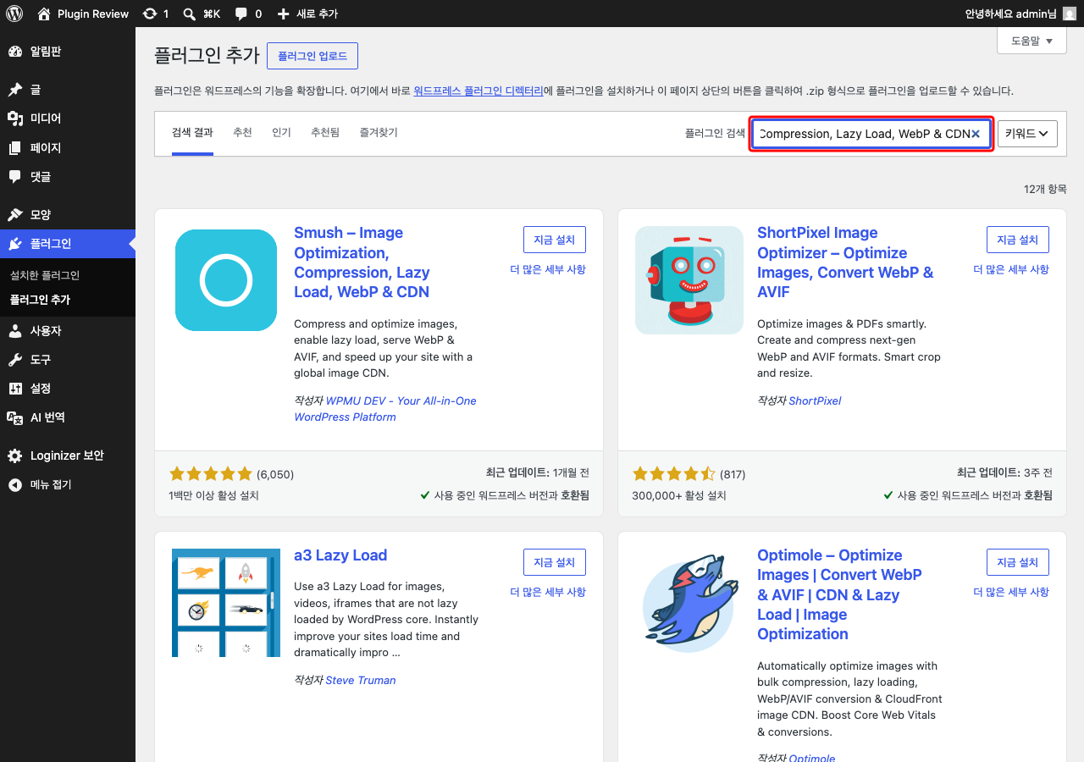View 더 많은 세부 사항 for Optimole
The width and height of the screenshot is (1084, 762).
tap(1011, 593)
